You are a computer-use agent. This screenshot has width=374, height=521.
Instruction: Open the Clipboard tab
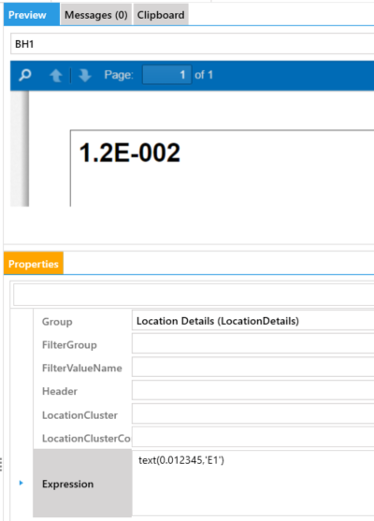coord(161,15)
